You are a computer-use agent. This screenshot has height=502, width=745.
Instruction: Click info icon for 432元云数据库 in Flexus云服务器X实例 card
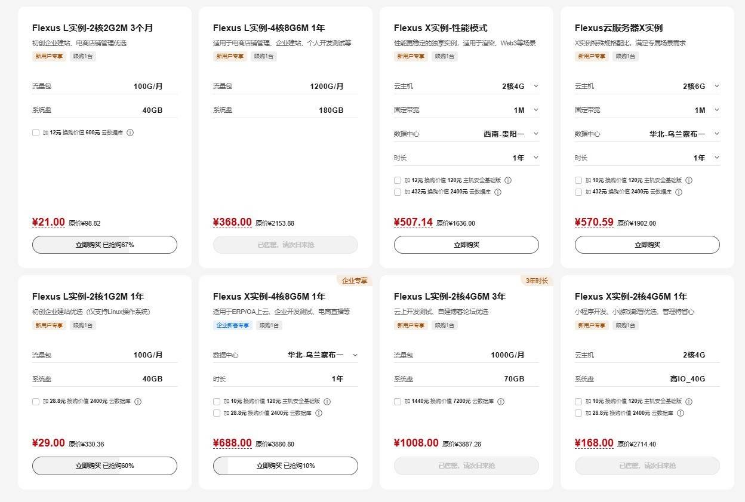pos(679,192)
